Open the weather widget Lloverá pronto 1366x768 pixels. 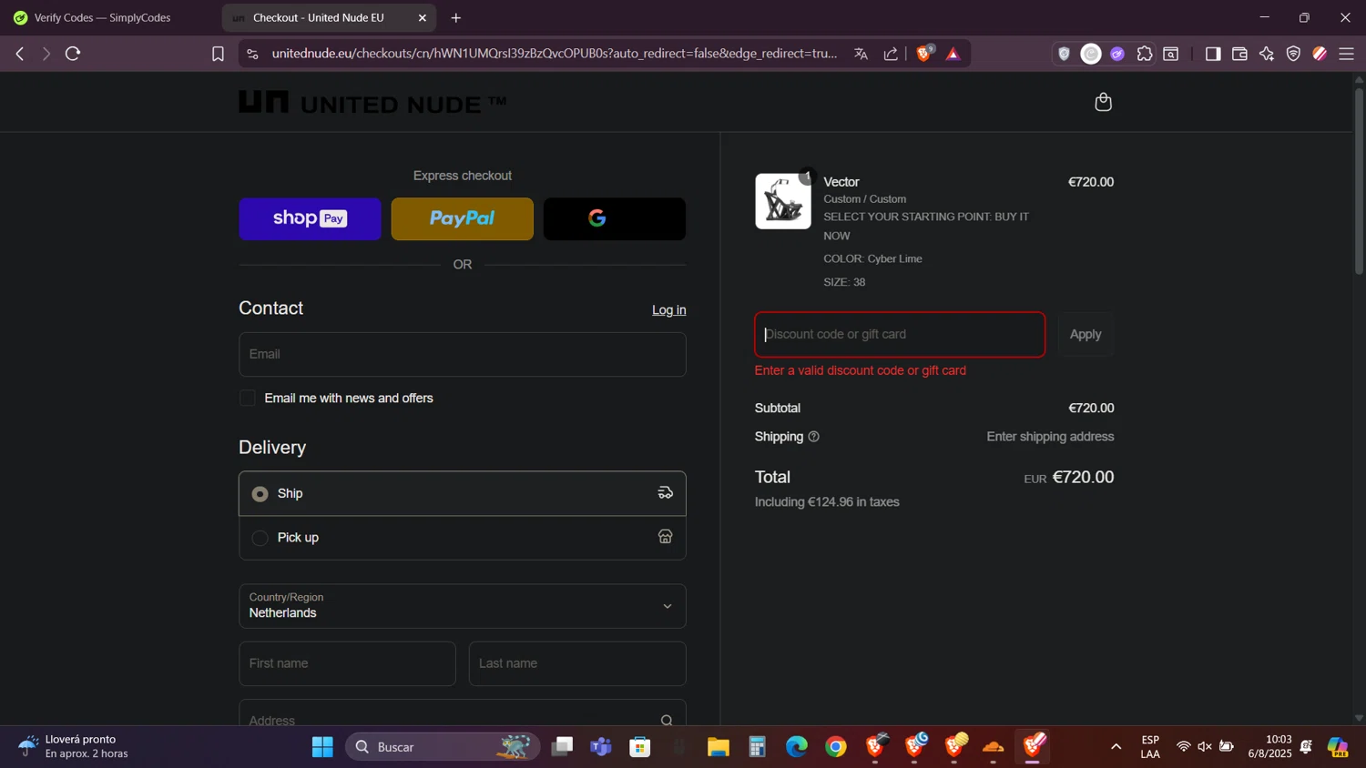click(75, 747)
